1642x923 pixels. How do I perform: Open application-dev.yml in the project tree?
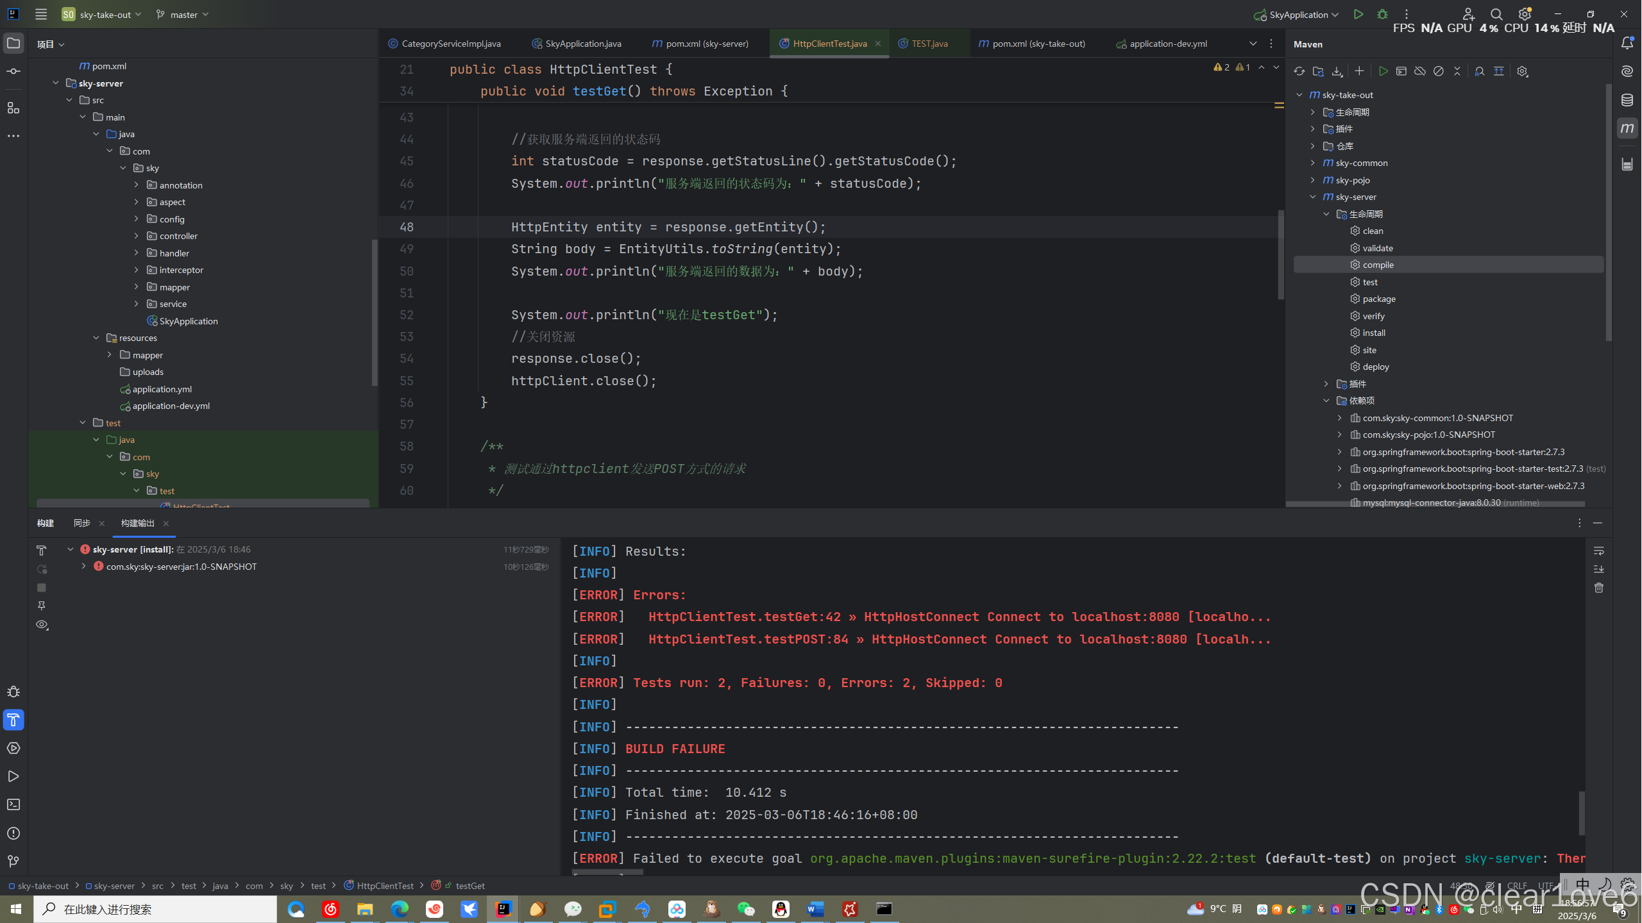(x=171, y=406)
